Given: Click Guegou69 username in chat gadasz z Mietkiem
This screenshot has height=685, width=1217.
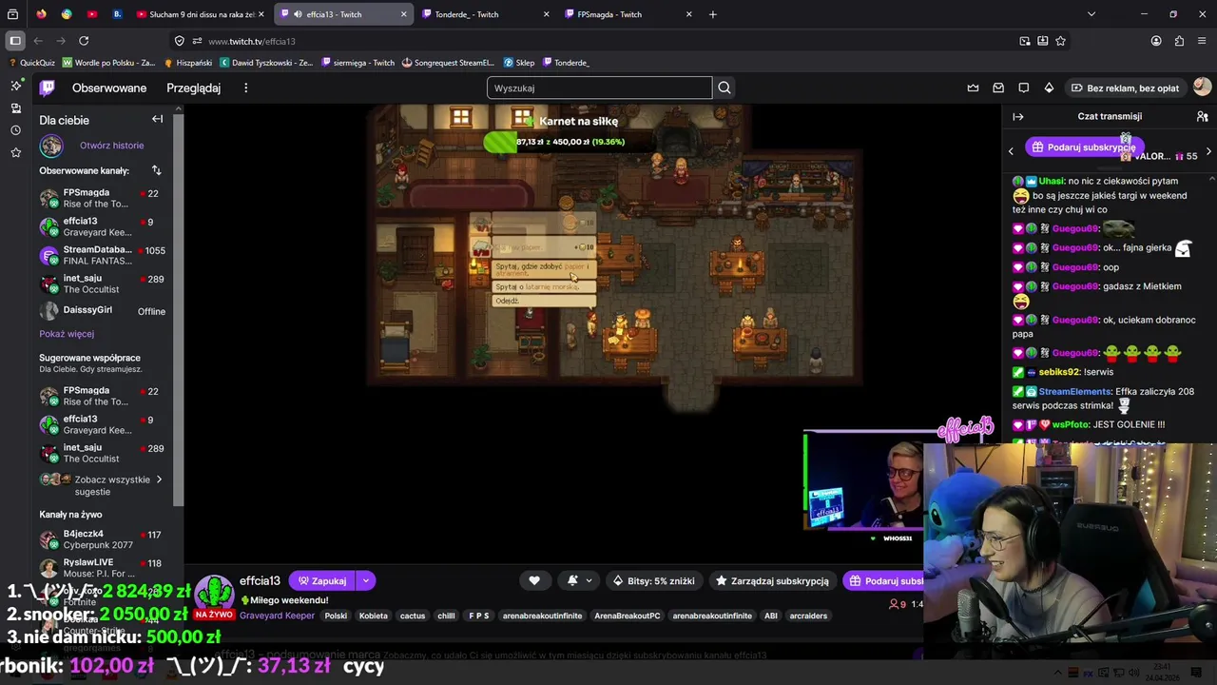Looking at the screenshot, I should (x=1074, y=286).
